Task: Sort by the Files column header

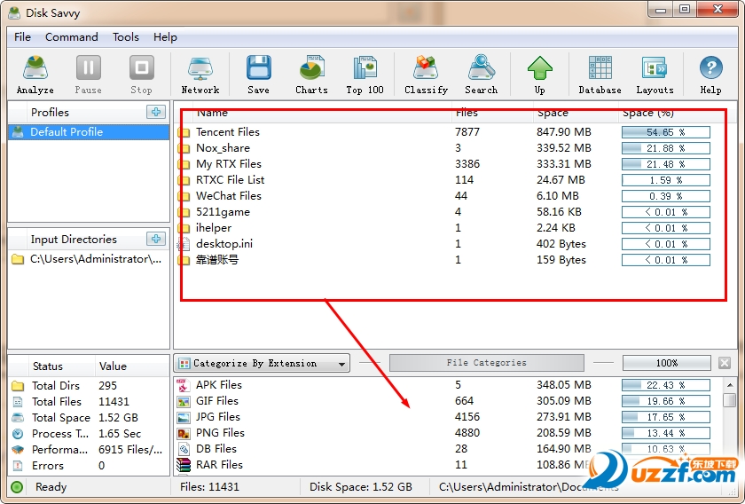Action: pos(467,113)
